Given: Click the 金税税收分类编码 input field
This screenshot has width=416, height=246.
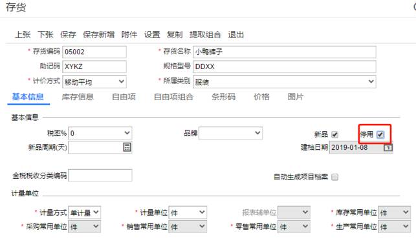Looking at the screenshot, I should [100, 175].
